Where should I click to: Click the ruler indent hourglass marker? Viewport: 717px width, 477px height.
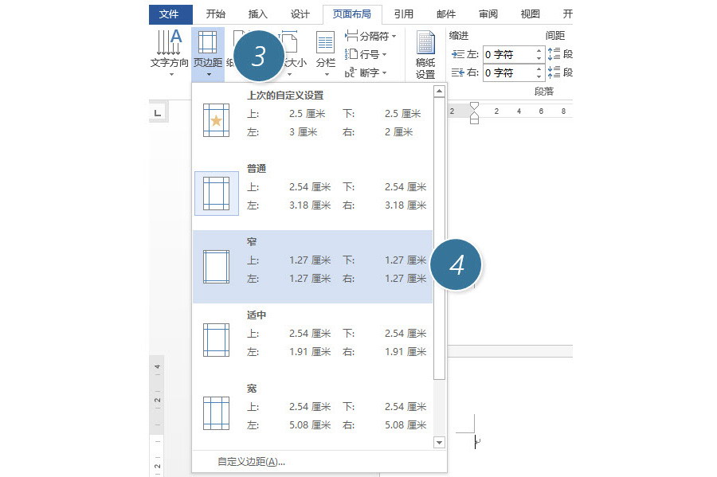pos(474,113)
